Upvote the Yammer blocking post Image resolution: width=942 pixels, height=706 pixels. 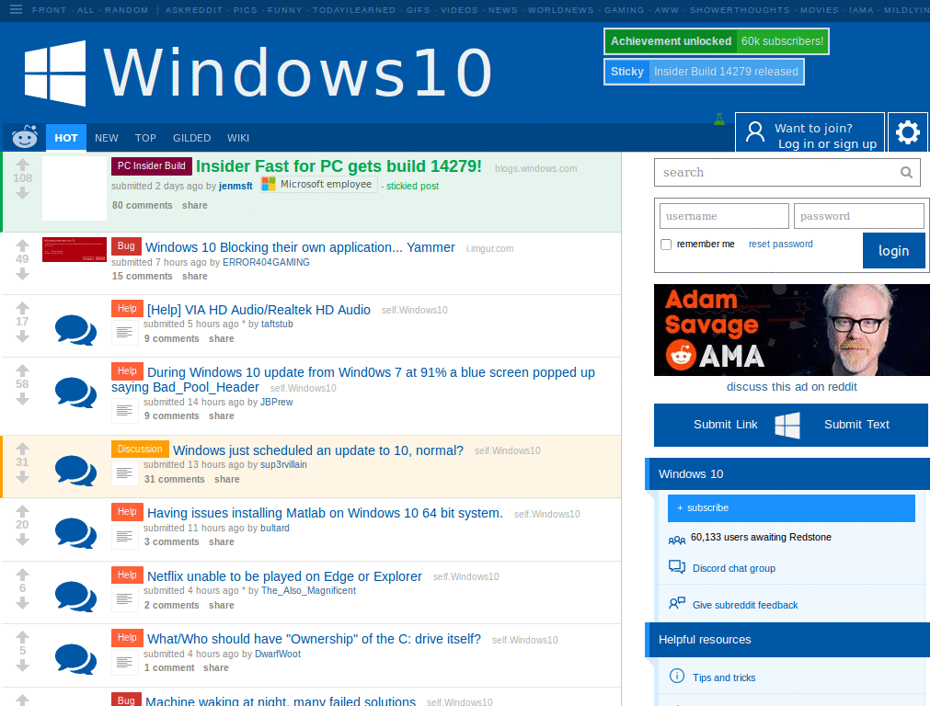click(22, 245)
